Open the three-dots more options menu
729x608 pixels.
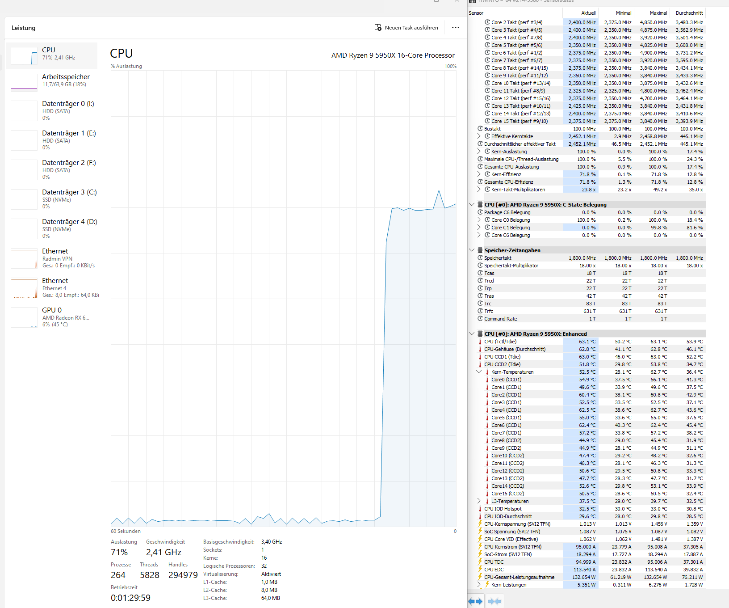tap(455, 28)
